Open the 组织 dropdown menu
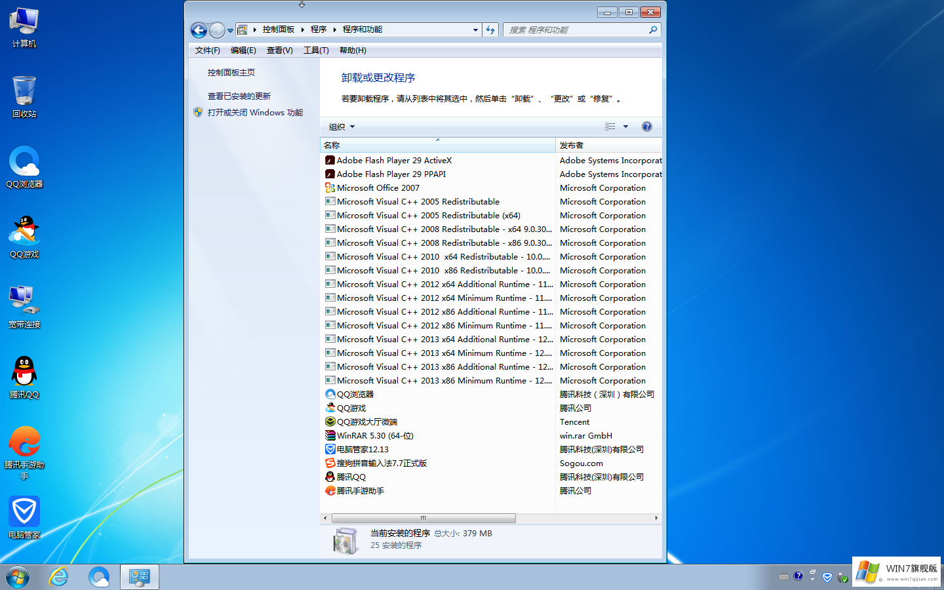The image size is (944, 590). coord(342,127)
